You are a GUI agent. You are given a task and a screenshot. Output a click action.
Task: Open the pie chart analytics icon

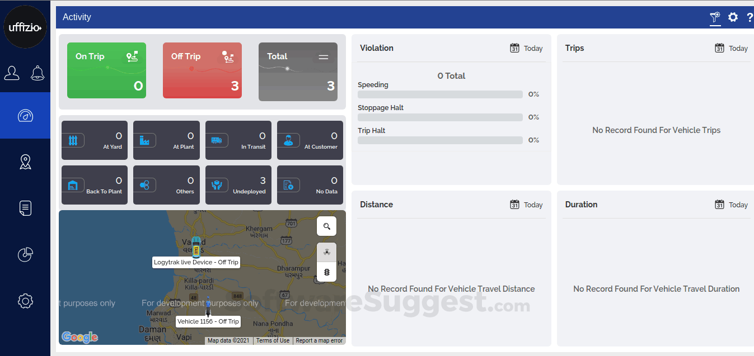[x=25, y=254]
